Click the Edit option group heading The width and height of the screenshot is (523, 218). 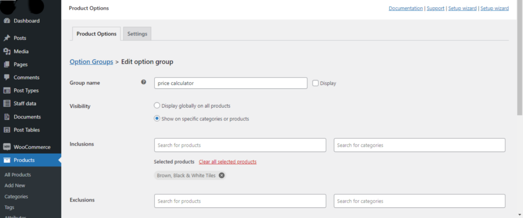(x=147, y=62)
